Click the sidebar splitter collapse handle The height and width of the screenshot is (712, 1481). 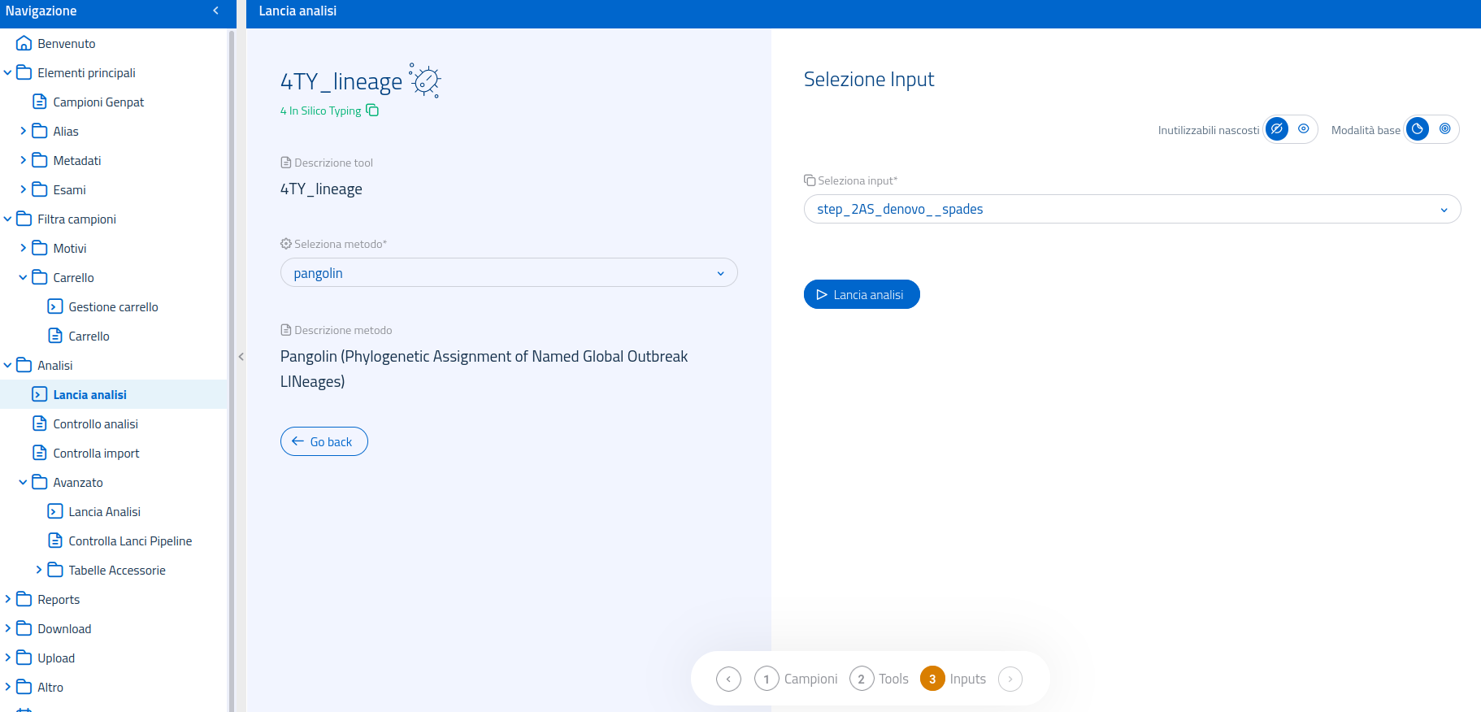[x=241, y=357]
